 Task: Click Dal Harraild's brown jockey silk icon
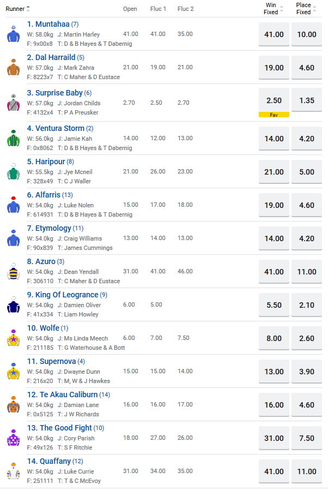click(x=13, y=68)
